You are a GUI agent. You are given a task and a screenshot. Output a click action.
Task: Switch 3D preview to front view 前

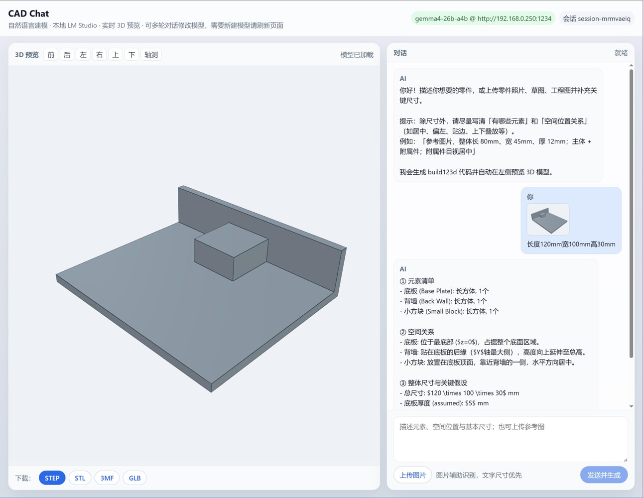(x=51, y=55)
